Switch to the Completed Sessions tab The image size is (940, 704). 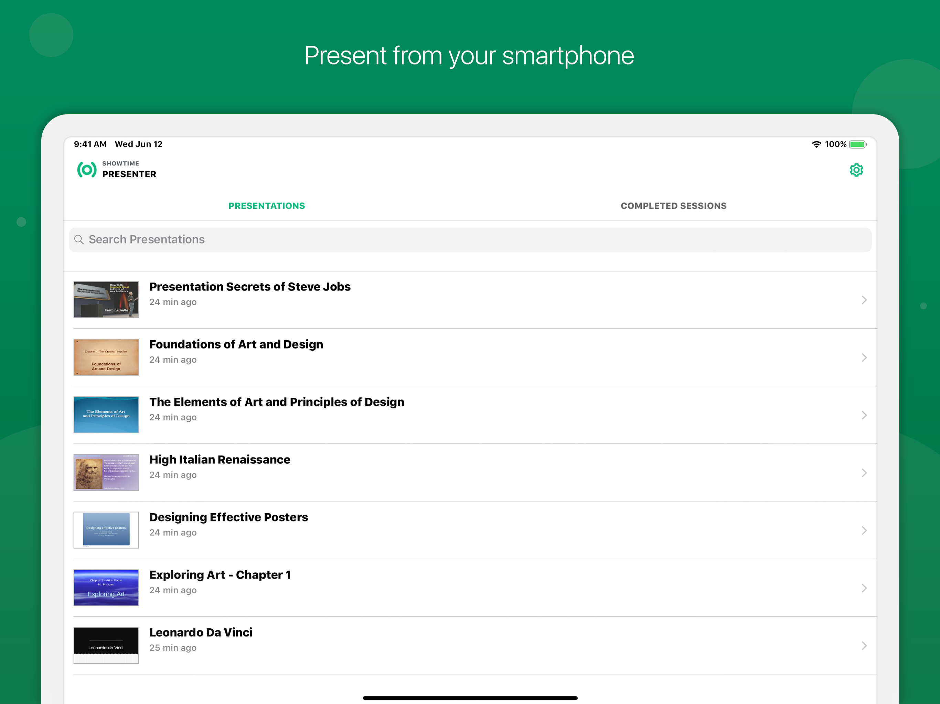[x=673, y=206]
